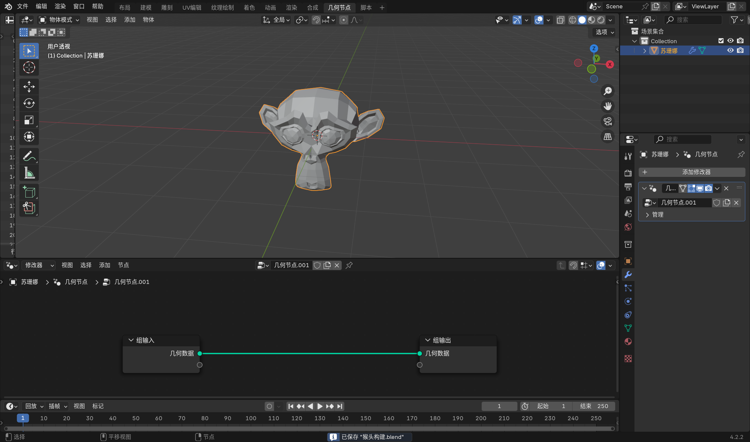Open the Material properties tab
Viewport: 750px width, 442px height.
pos(628,342)
